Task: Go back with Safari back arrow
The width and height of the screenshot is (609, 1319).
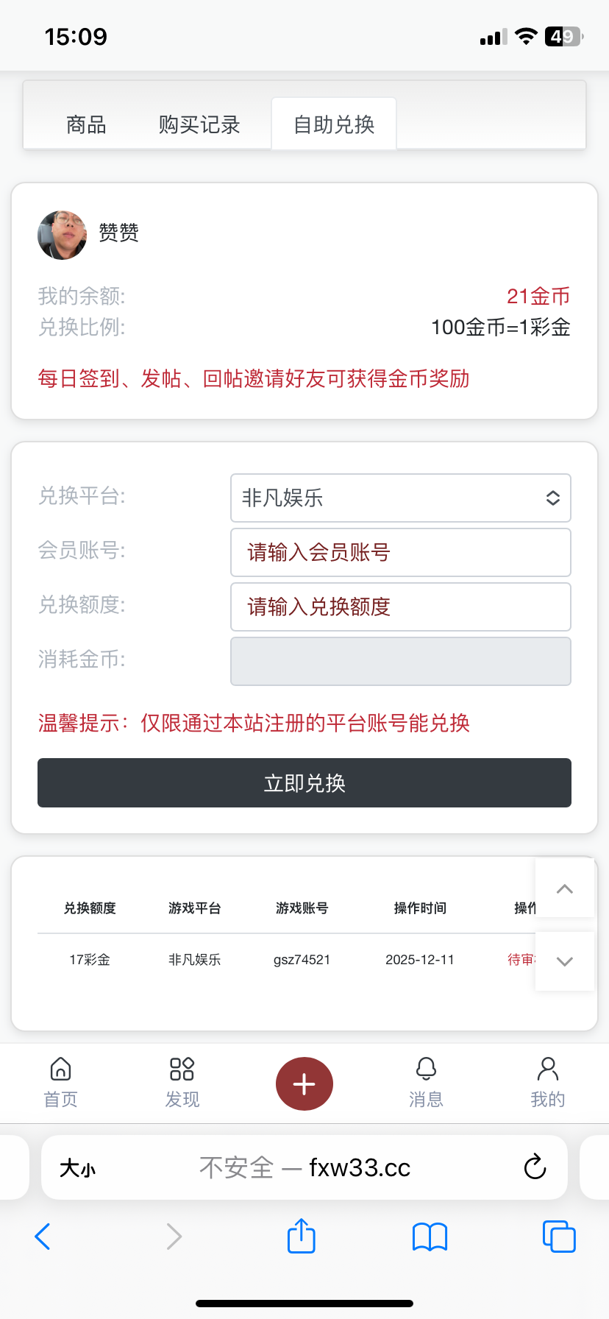Action: pyautogui.click(x=43, y=1236)
